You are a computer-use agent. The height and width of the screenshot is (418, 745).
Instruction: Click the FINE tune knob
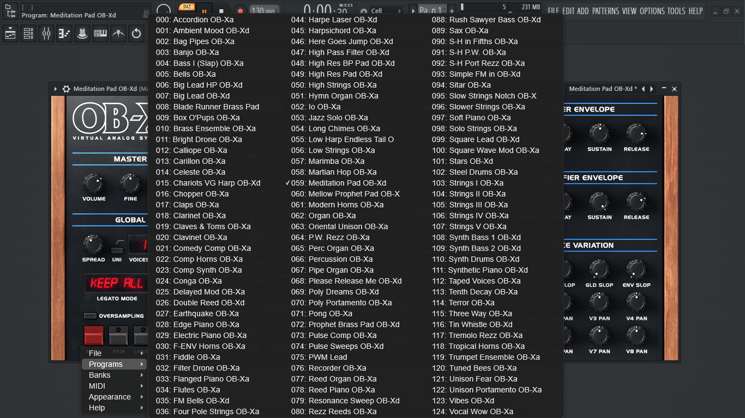130,184
